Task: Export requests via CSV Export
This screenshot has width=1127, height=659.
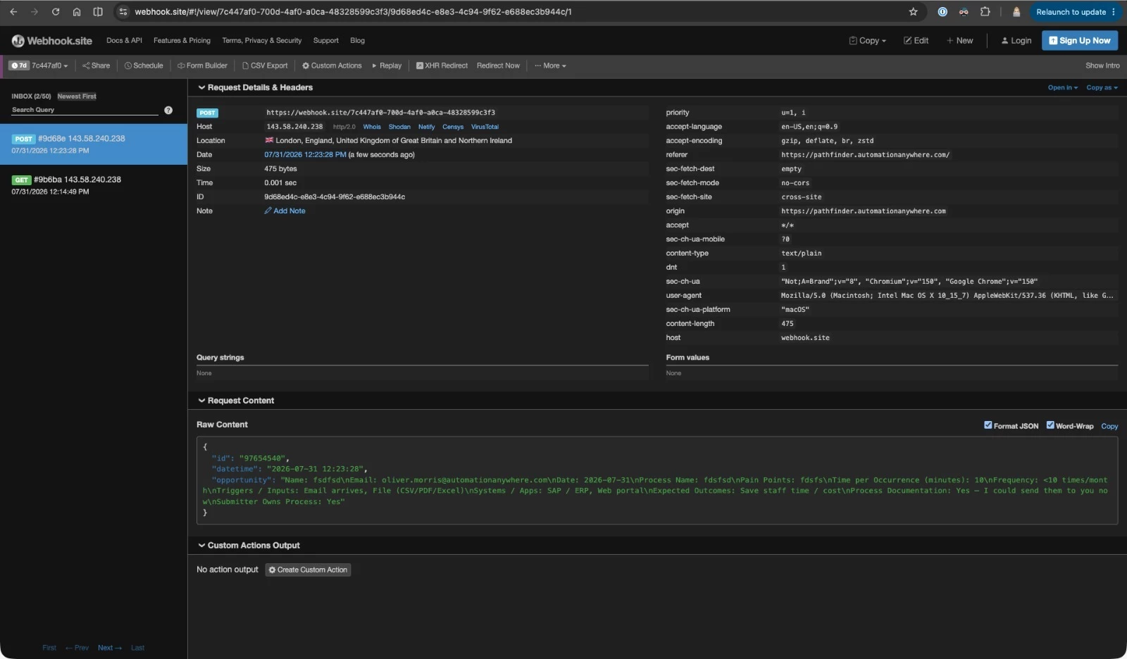Action: [265, 65]
